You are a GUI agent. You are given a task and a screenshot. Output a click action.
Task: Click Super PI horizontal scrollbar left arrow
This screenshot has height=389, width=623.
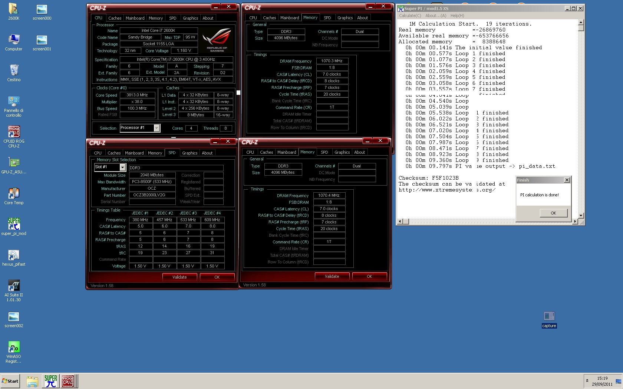pos(400,222)
